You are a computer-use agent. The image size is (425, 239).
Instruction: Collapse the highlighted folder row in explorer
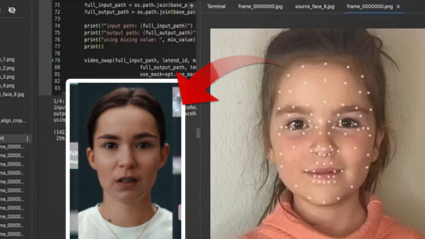click(6, 138)
